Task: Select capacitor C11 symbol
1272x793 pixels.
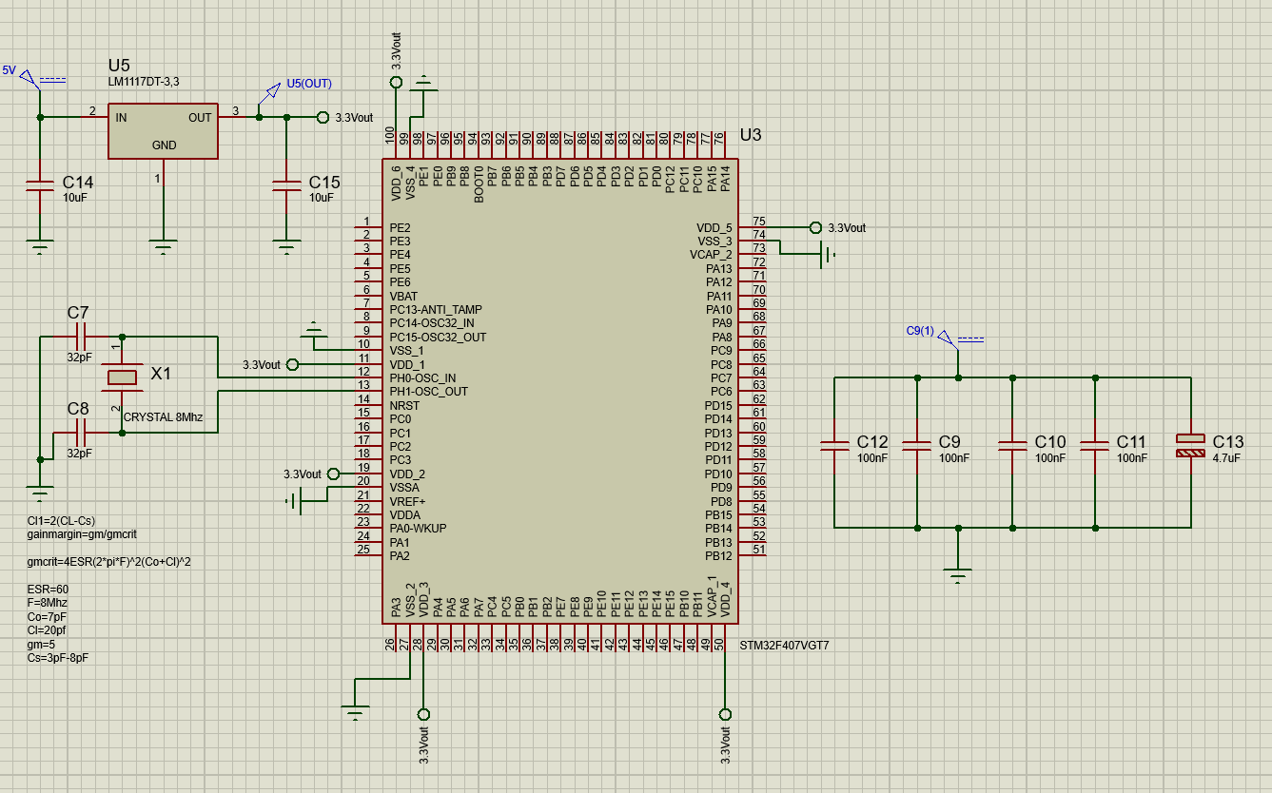Action: pos(1095,445)
